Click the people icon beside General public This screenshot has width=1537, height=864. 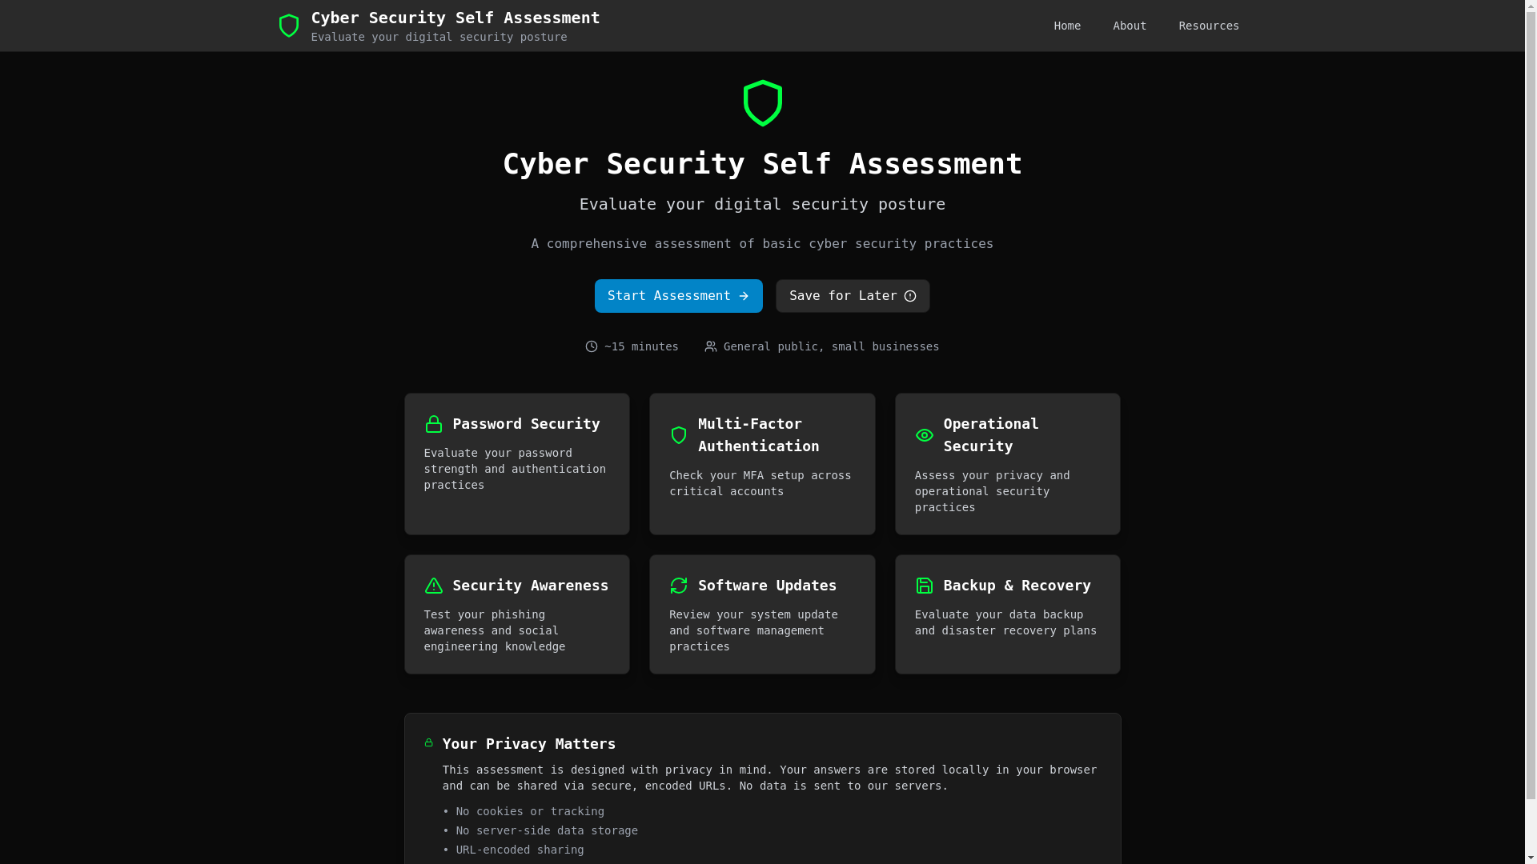(x=711, y=346)
